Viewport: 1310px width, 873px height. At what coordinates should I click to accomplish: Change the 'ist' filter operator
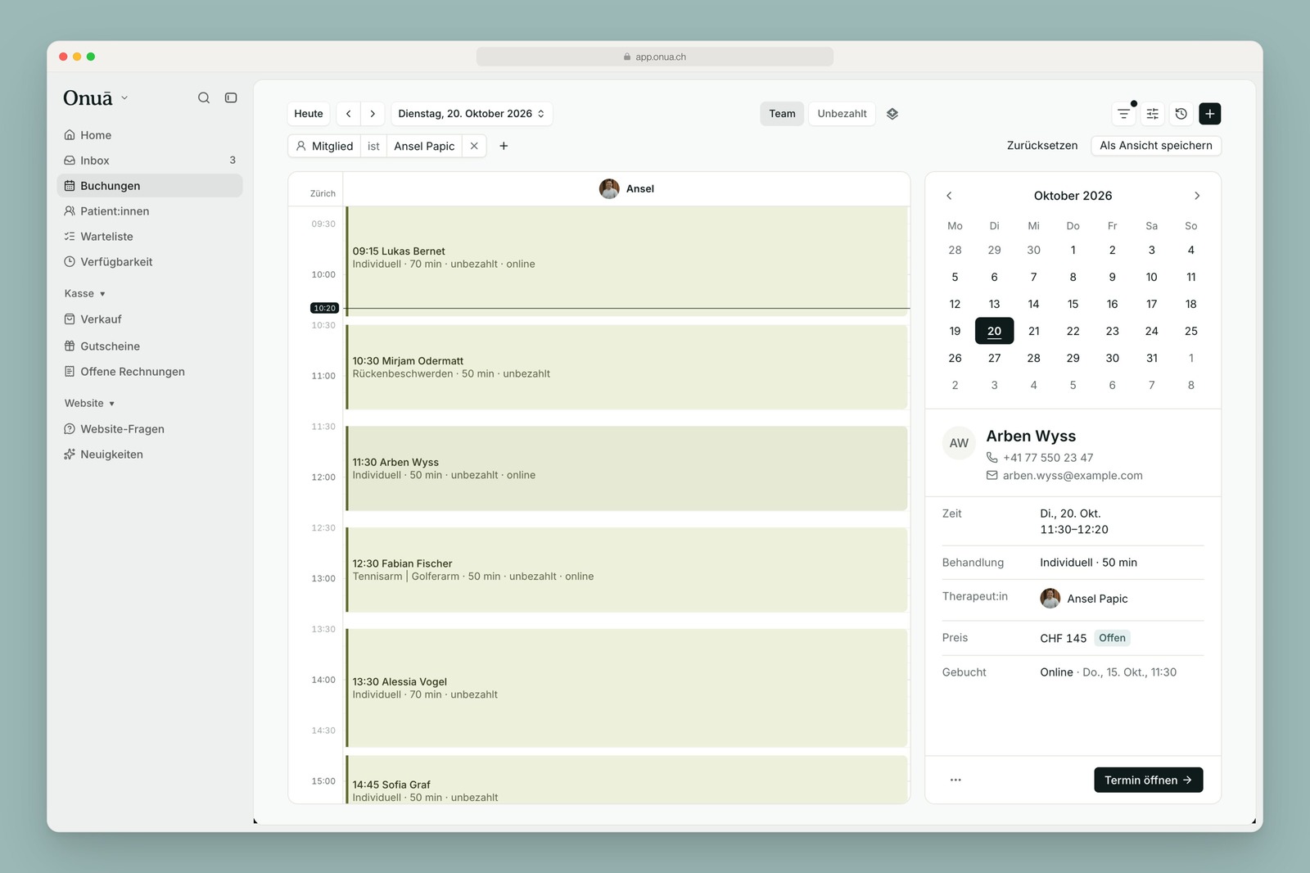tap(373, 146)
